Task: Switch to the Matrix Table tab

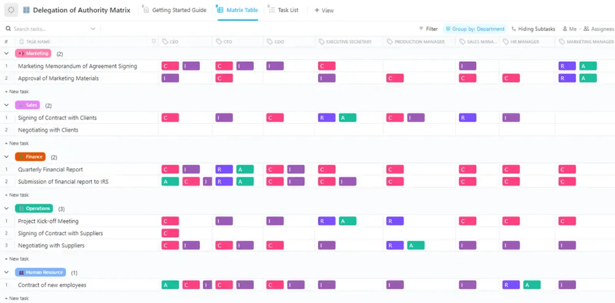Action: (x=237, y=10)
